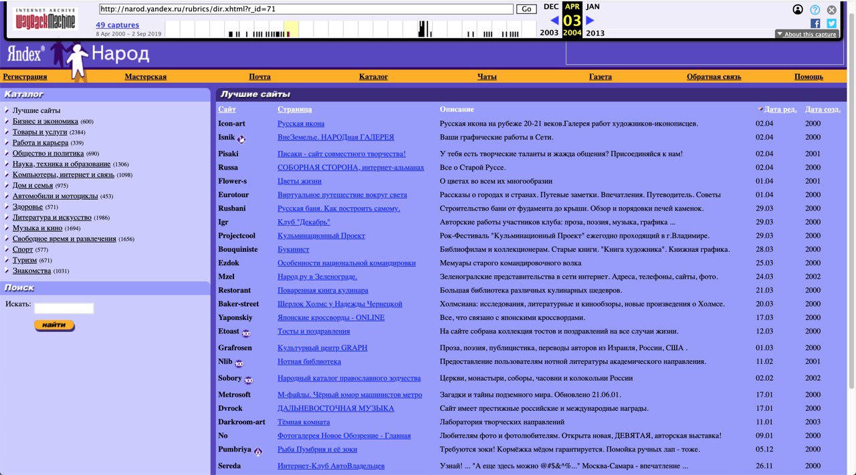Open the Обратная связь menu item
The height and width of the screenshot is (475, 856).
tap(714, 77)
